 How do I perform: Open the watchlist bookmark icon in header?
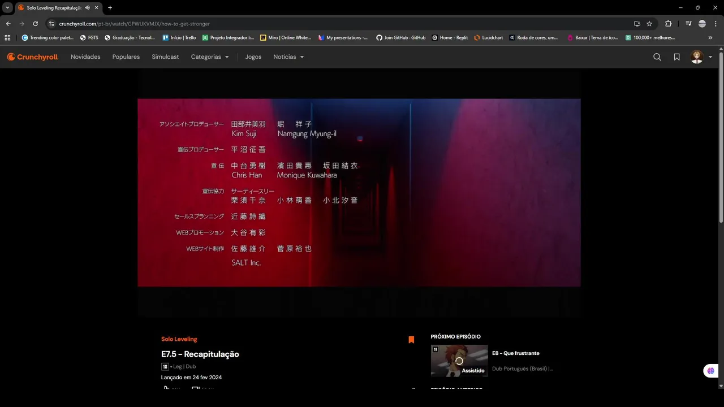tap(676, 57)
